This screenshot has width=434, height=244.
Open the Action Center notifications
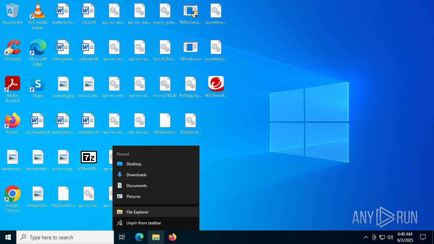423,237
